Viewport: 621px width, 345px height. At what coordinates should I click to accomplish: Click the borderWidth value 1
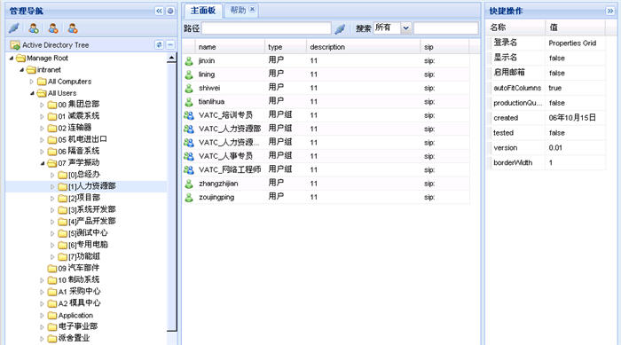[551, 163]
